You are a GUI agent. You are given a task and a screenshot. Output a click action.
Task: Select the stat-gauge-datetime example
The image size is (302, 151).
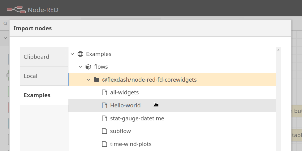172,118
